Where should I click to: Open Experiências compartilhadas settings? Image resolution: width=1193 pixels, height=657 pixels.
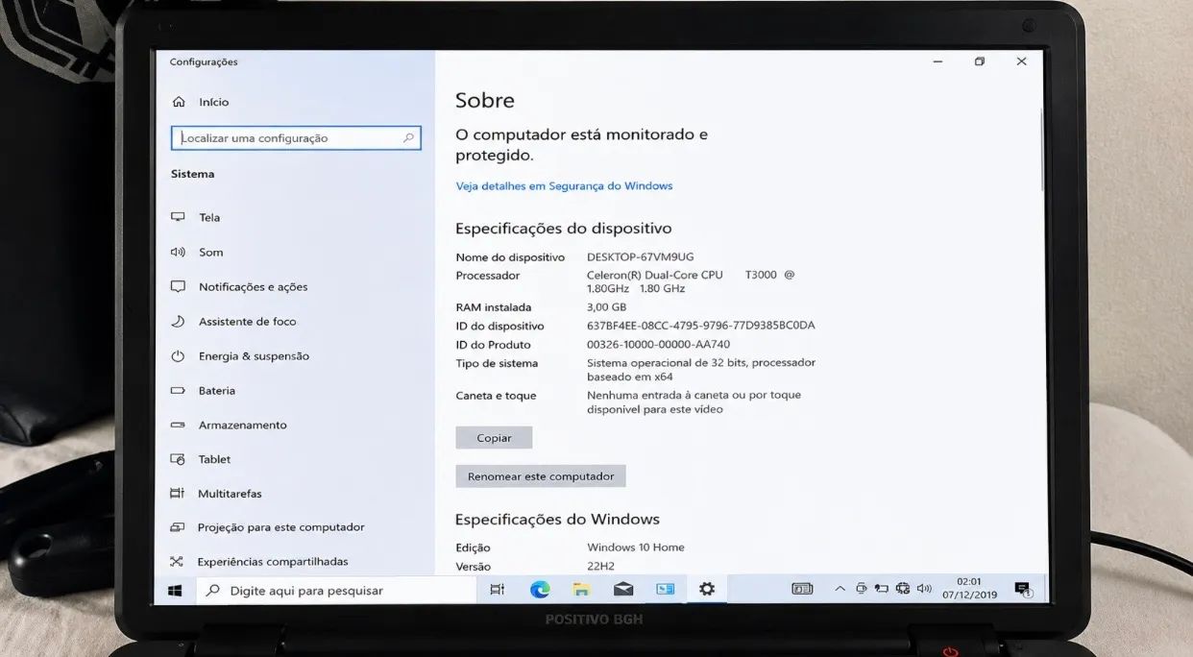coord(273,561)
